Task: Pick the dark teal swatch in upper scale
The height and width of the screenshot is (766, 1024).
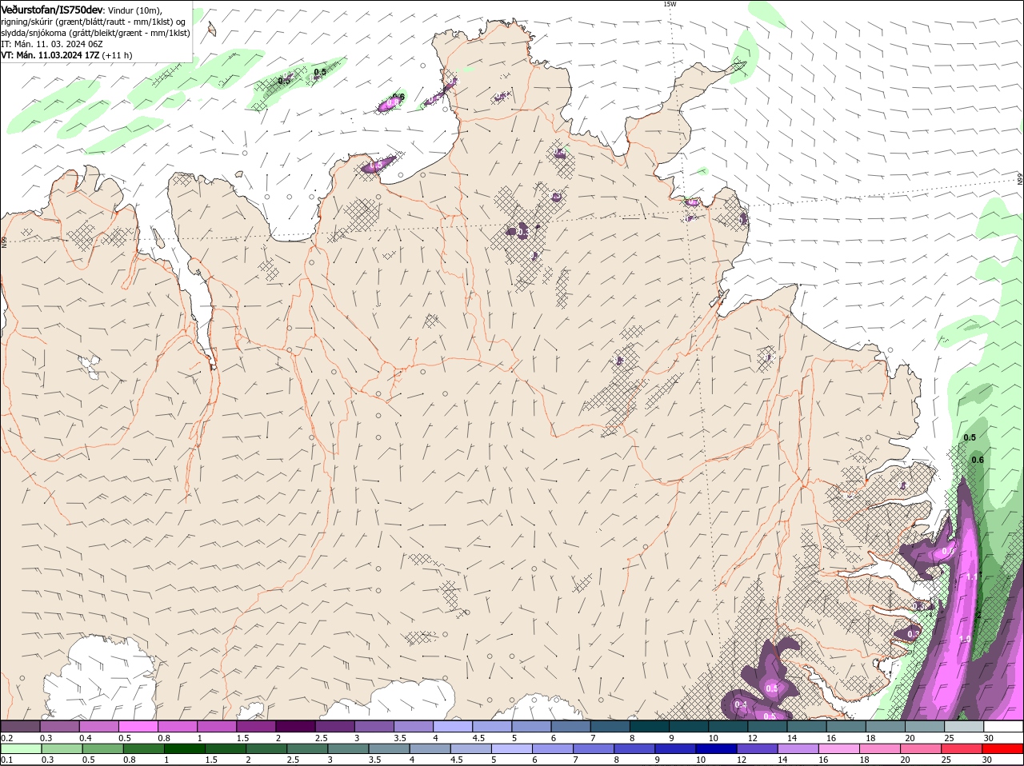Action: [650, 726]
